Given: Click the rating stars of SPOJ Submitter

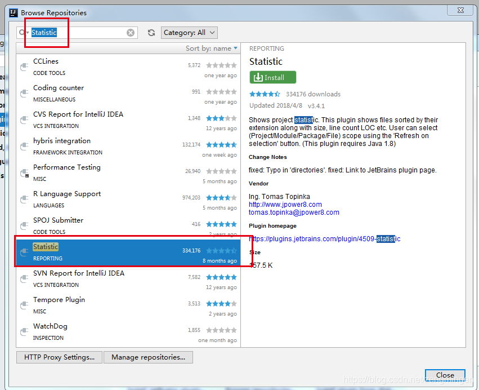Looking at the screenshot, I should [x=221, y=224].
